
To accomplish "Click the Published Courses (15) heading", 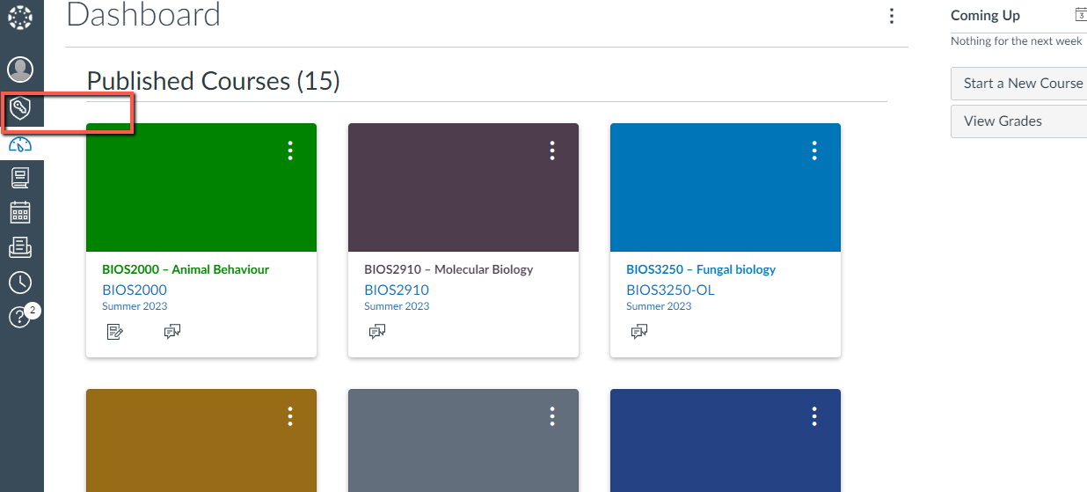I will tap(213, 81).
